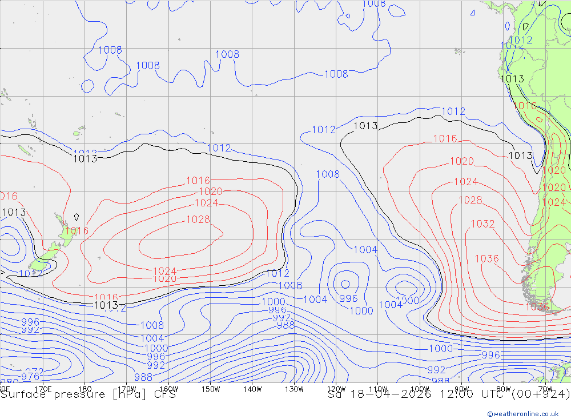Screen dimensions: 571x419
Task: Click the 150W longitude label
Action: point(211,389)
